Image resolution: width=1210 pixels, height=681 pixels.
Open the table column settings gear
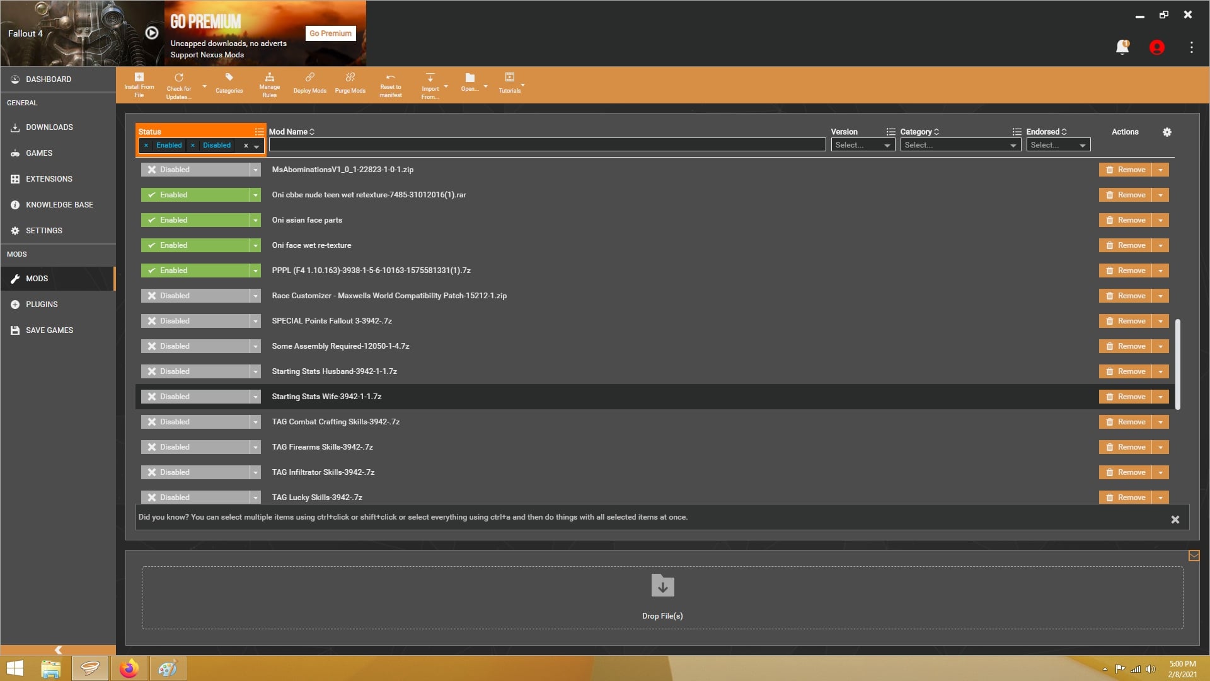1167,132
